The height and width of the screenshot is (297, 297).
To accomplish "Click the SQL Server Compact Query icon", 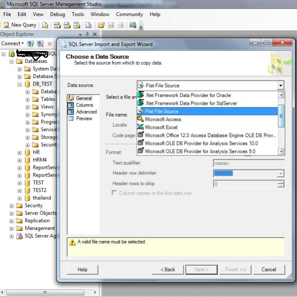I will coord(88,25).
